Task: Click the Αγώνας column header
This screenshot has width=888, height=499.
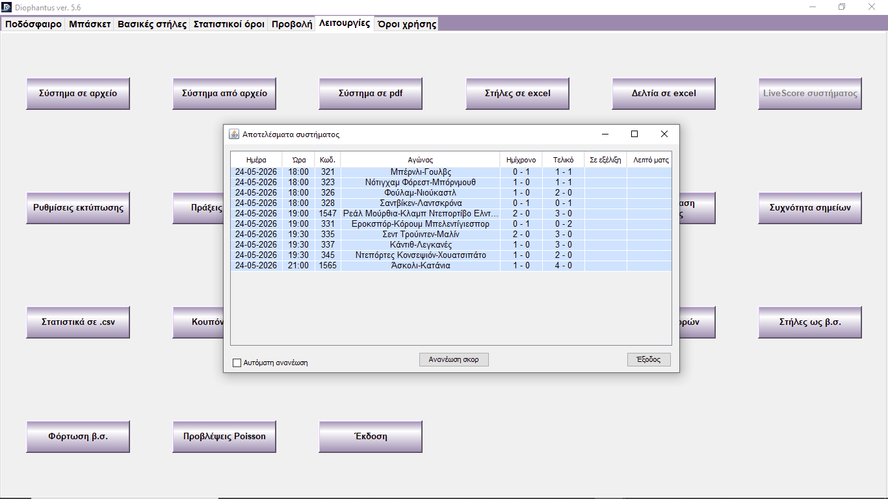Action: pyautogui.click(x=421, y=160)
